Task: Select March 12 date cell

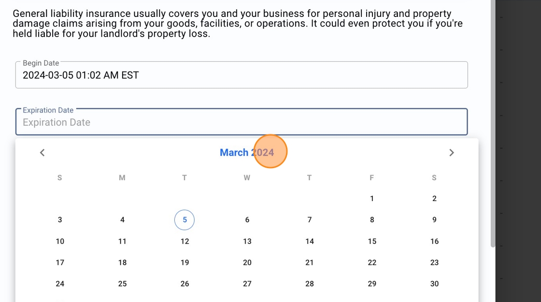Action: pyautogui.click(x=185, y=241)
